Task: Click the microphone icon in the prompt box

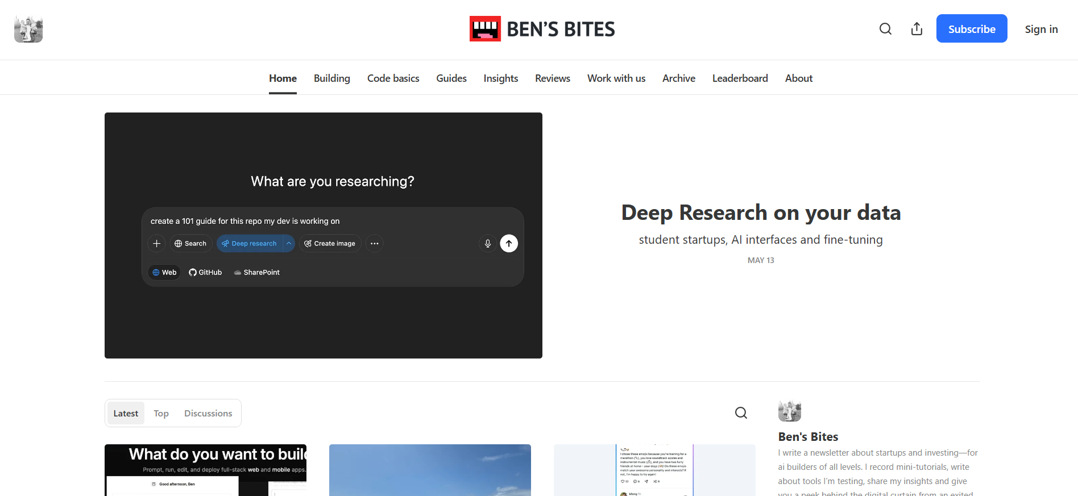Action: point(487,244)
